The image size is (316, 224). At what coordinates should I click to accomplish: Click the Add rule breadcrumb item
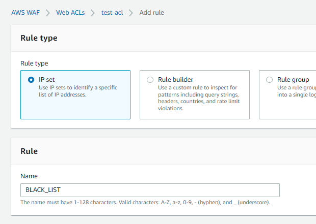[152, 12]
